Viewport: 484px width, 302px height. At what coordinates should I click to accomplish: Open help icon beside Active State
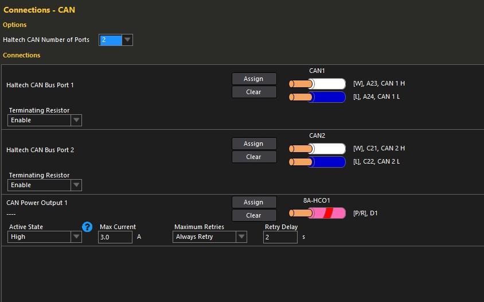[87, 227]
